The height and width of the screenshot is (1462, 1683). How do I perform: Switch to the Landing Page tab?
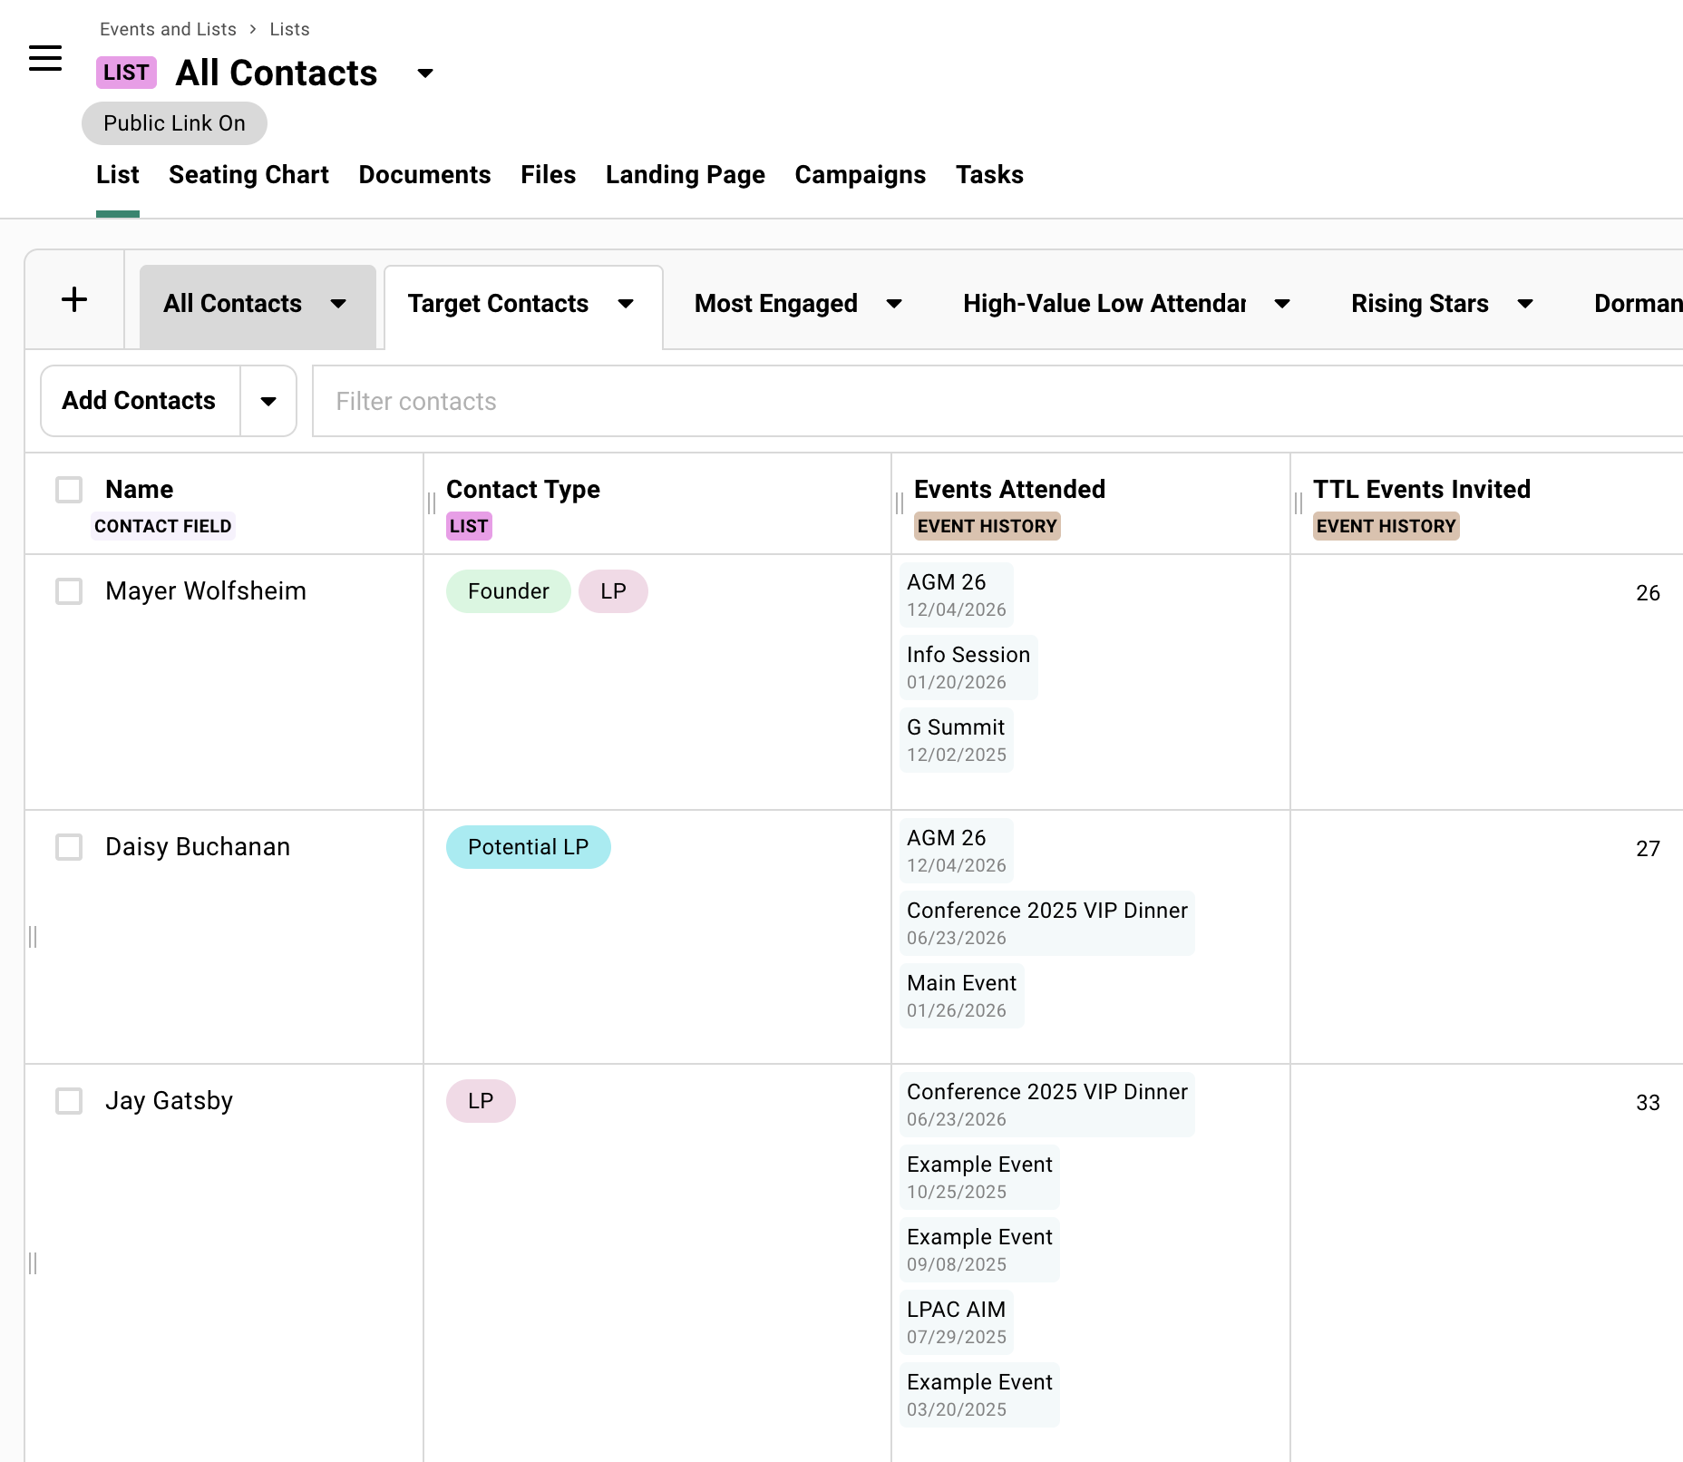pyautogui.click(x=685, y=174)
